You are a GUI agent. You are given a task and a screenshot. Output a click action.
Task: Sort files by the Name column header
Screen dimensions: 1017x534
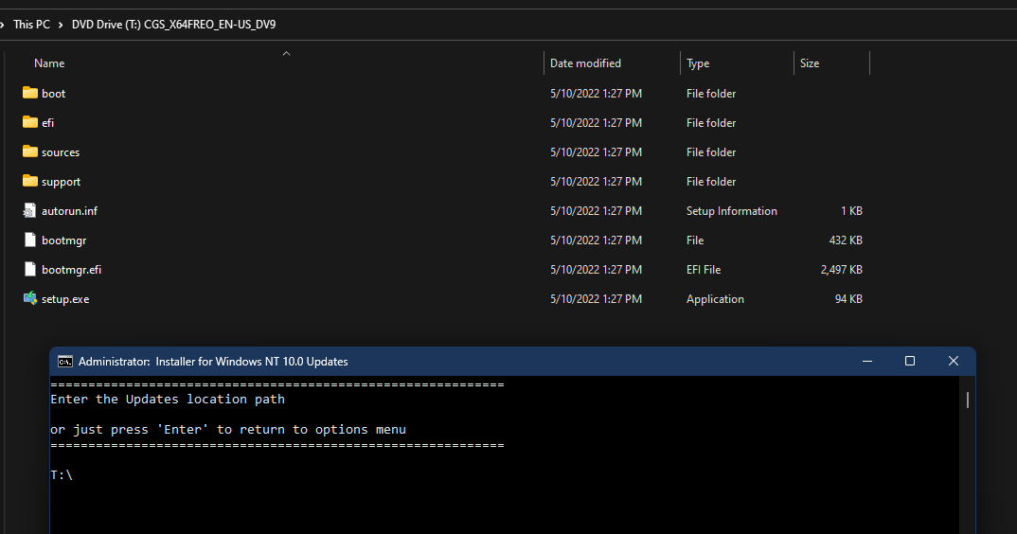[49, 62]
